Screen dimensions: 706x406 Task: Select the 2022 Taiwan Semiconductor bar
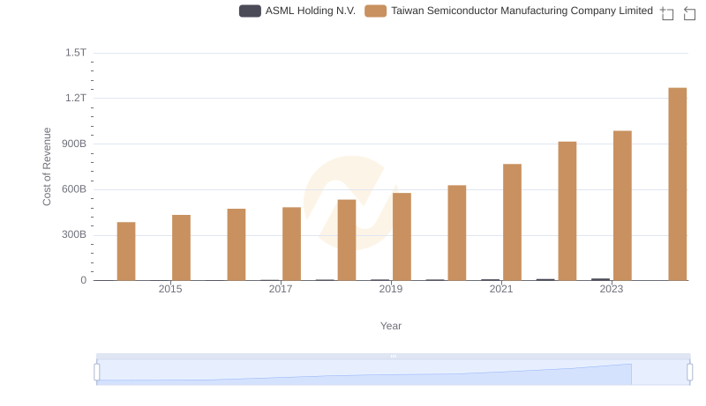[567, 211]
